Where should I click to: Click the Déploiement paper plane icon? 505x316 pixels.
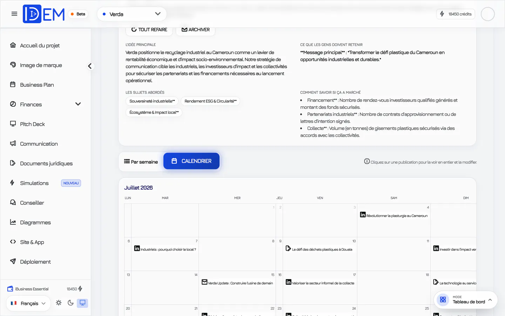pyautogui.click(x=13, y=261)
